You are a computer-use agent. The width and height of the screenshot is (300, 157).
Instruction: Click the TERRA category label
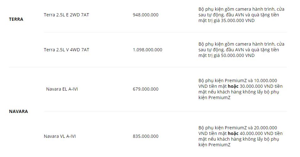pos(16,19)
